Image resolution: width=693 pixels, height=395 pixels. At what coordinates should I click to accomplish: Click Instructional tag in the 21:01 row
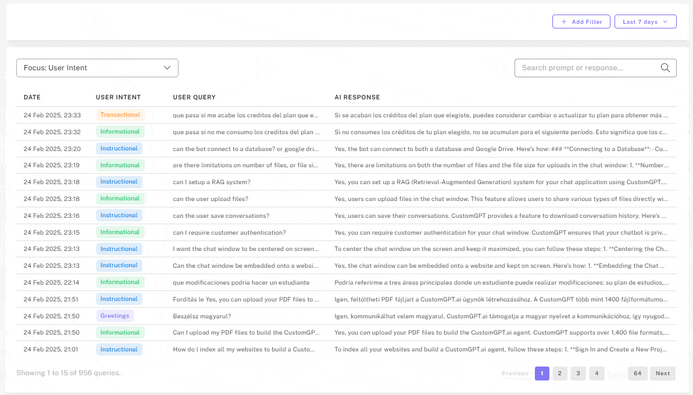[119, 350]
